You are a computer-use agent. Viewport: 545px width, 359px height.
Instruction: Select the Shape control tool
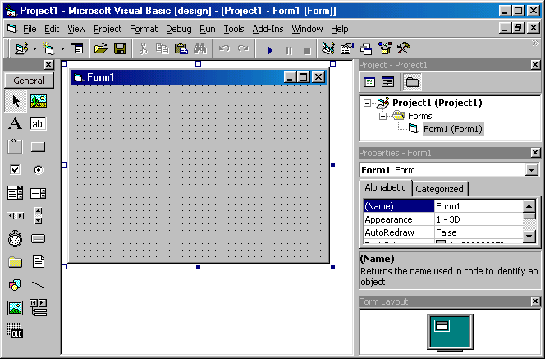click(x=15, y=285)
